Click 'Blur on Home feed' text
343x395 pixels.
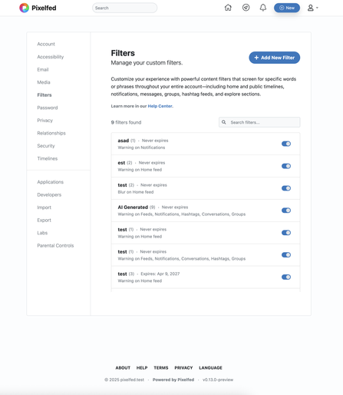136,192
